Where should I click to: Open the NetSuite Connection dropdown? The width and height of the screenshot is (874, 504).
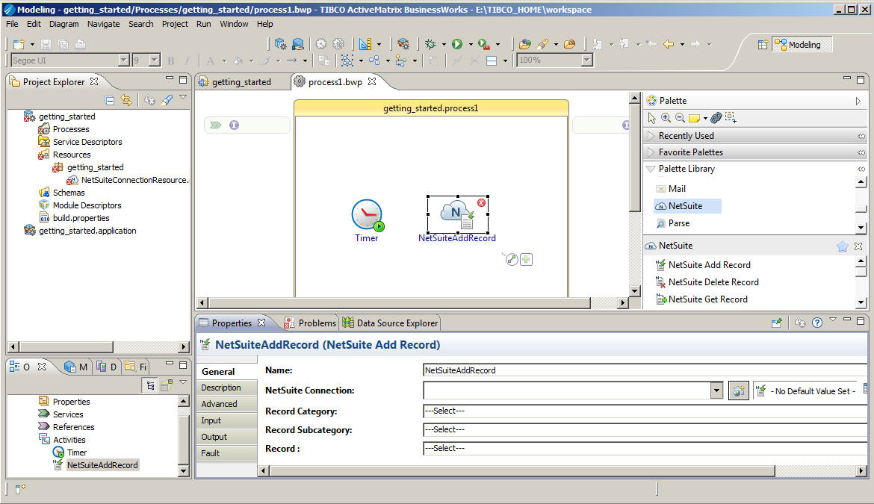click(716, 391)
